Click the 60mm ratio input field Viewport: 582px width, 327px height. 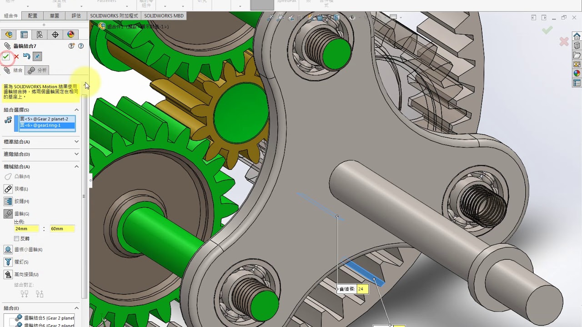coord(62,229)
